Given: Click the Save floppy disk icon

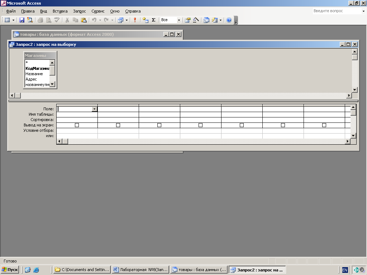Looking at the screenshot, I should coord(22,20).
